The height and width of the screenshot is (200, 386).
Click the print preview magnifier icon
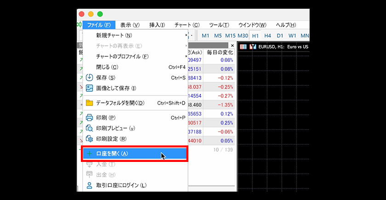point(90,128)
